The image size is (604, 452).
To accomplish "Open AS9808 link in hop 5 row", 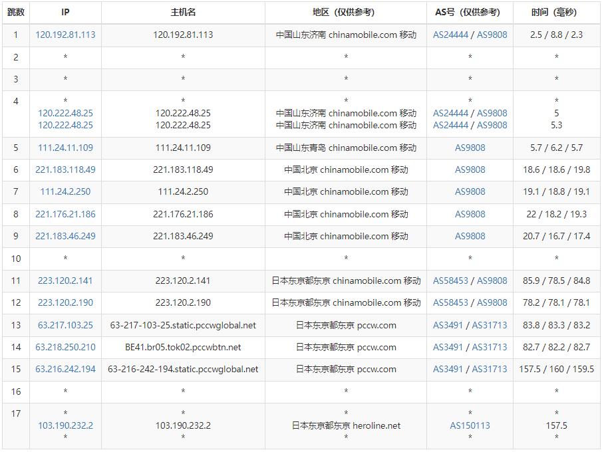I will 470,148.
